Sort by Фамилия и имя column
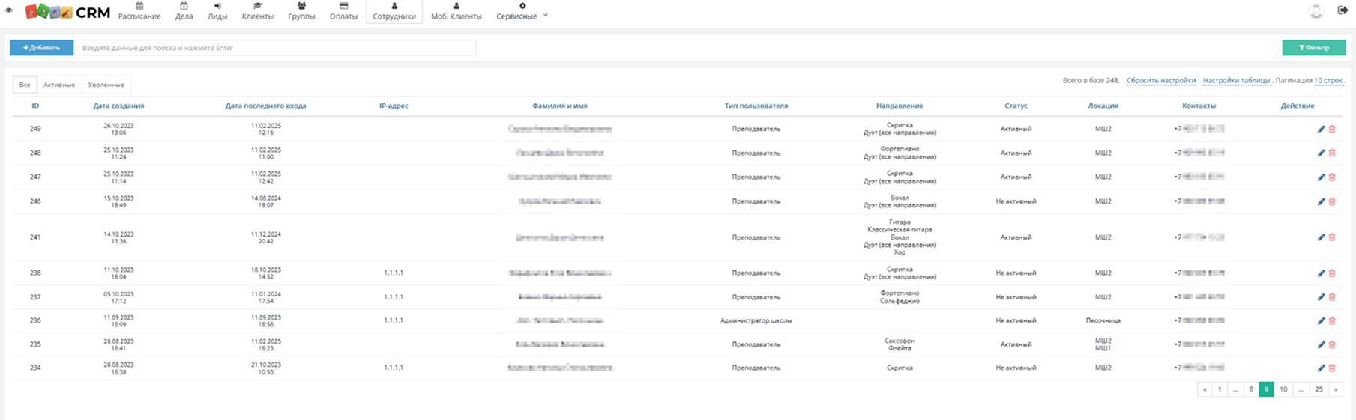 point(560,106)
